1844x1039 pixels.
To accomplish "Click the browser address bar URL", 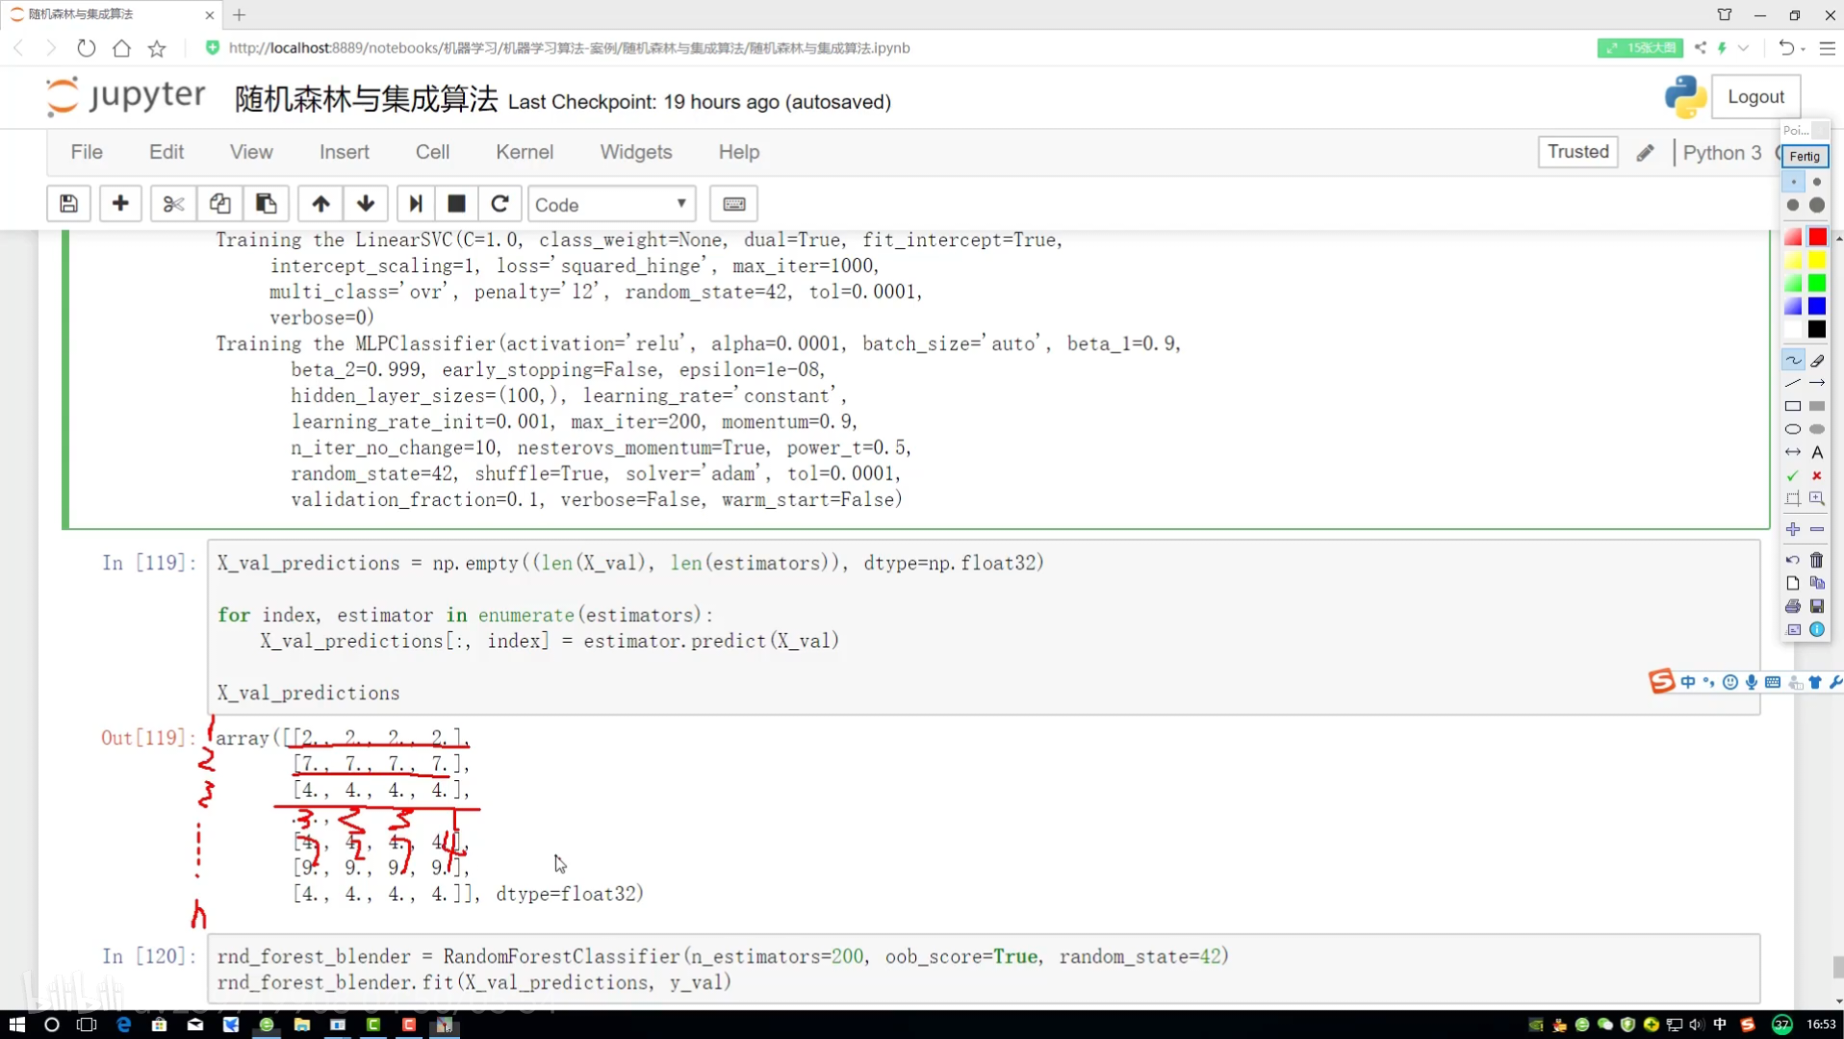I will [x=570, y=48].
